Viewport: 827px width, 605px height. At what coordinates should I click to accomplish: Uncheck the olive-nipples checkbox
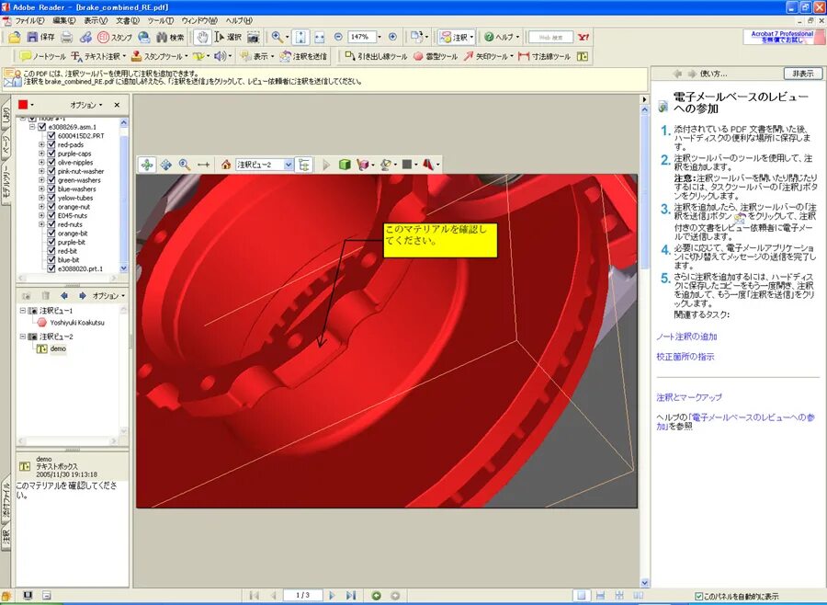click(51, 163)
